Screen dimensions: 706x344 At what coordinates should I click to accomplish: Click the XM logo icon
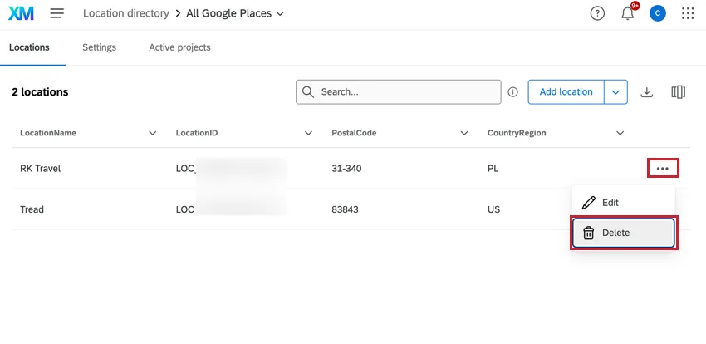pyautogui.click(x=22, y=13)
